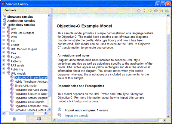
Task: Open PiggyBank Sequence Diagram sample
Action: [31, 94]
